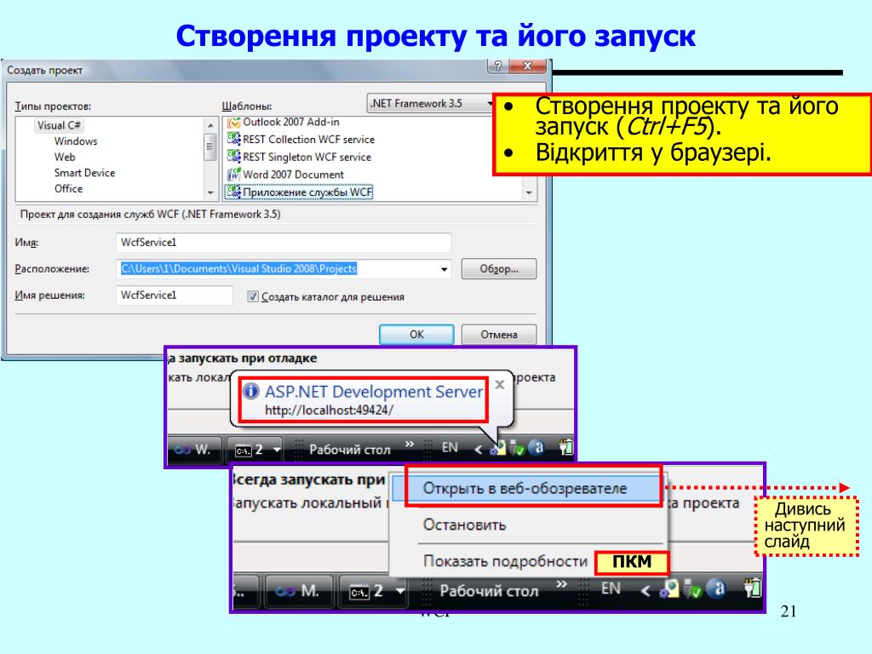
Task: Open command prompt group dropdown arrow under context menu
Action: coord(400,591)
